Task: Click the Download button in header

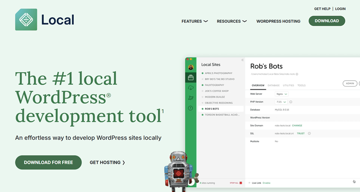Action: [x=327, y=21]
